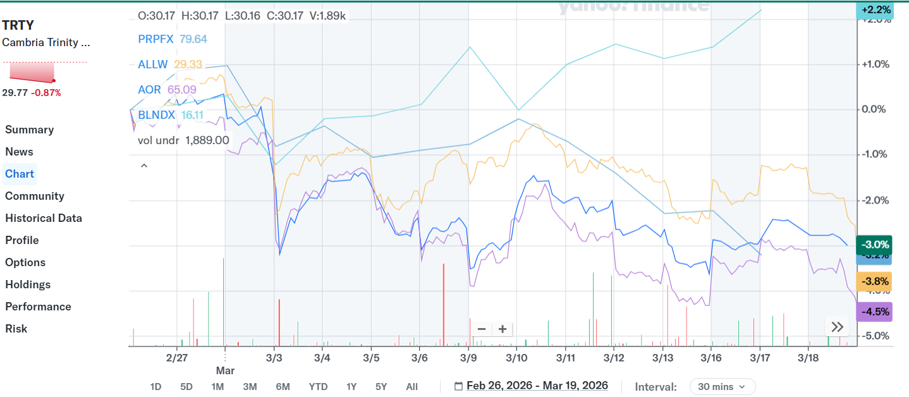Click the PRPFX value 79.64
The image size is (909, 397).
[x=193, y=39]
